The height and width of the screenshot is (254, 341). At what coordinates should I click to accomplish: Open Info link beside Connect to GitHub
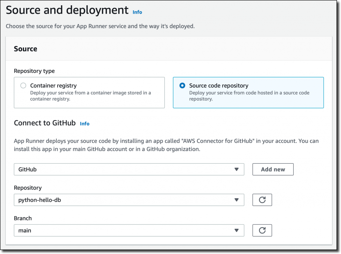pos(85,124)
